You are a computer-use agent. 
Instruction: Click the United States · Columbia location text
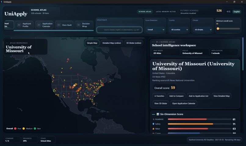click(164, 73)
